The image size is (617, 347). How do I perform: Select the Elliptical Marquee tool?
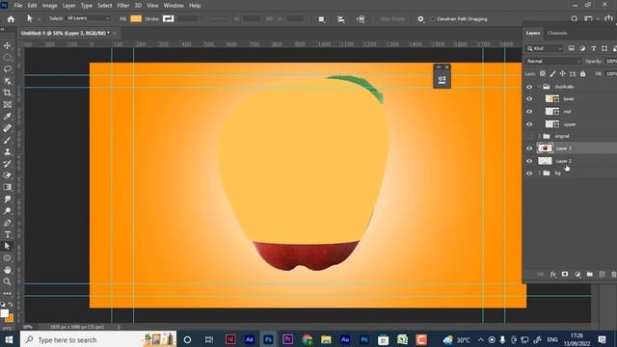tap(7, 58)
